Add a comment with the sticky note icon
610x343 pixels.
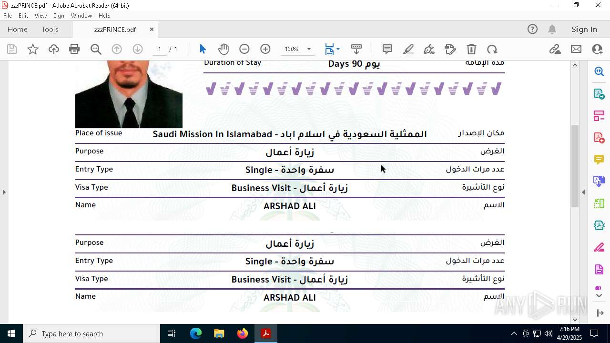click(x=387, y=49)
